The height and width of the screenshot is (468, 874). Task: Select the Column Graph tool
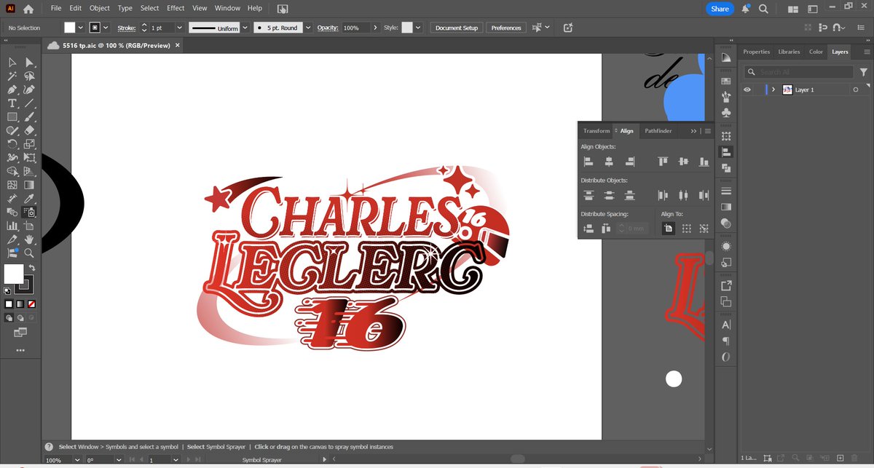12,226
